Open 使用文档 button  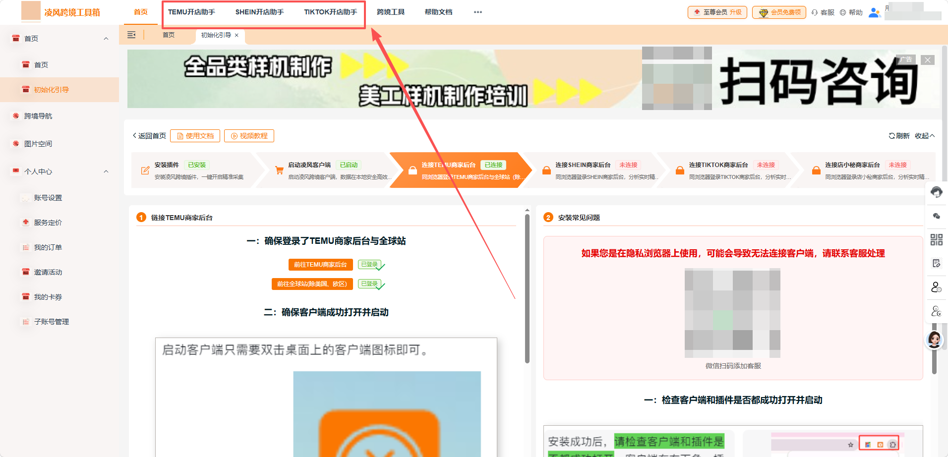[195, 136]
